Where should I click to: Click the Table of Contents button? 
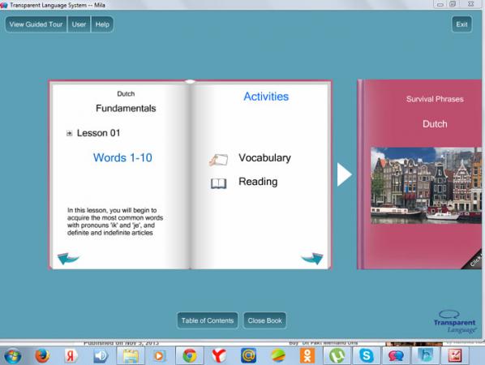[208, 320]
